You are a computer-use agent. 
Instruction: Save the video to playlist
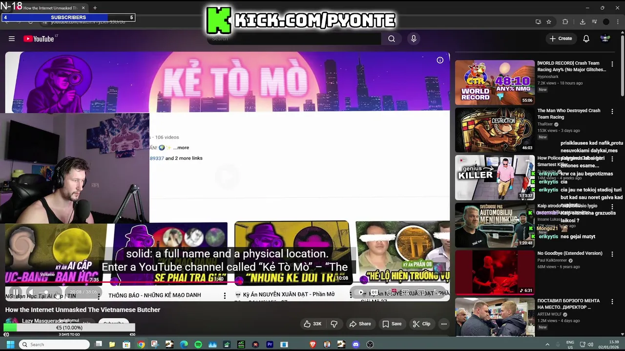pyautogui.click(x=392, y=324)
